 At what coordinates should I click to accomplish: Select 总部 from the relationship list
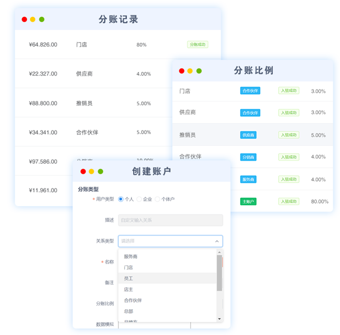[x=128, y=311]
